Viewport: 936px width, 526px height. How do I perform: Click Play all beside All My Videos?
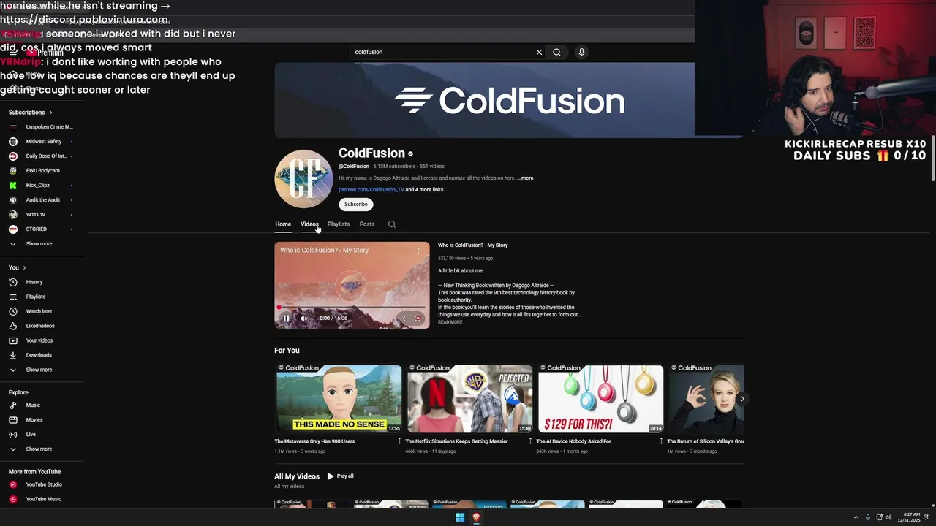coord(341,476)
